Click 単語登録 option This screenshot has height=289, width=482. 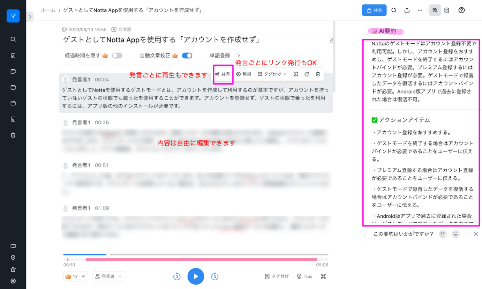[x=220, y=55]
